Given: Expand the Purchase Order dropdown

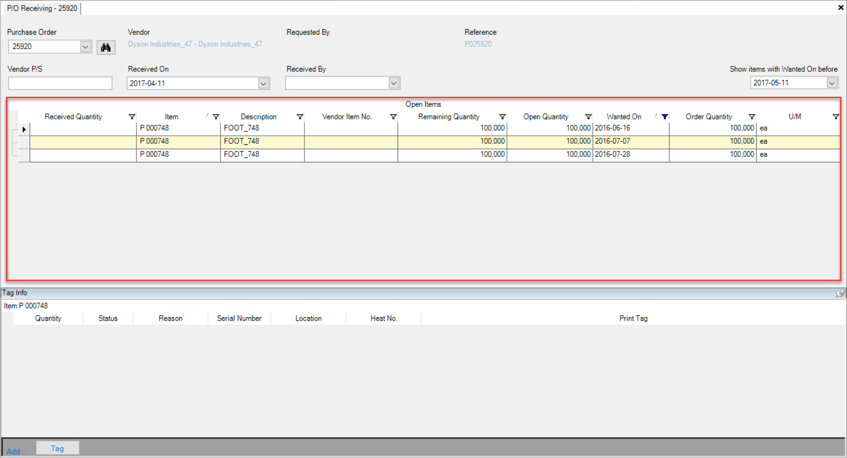Looking at the screenshot, I should (86, 47).
